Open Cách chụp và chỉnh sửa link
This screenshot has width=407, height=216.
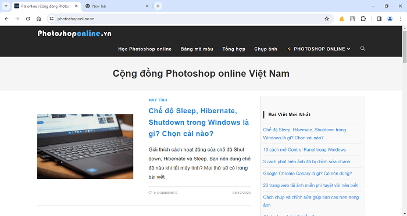tap(311, 201)
